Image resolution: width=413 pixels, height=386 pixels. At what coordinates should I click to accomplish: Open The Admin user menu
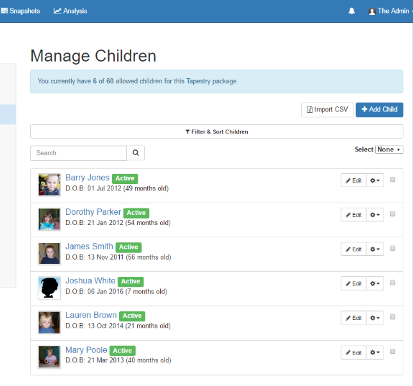390,11
